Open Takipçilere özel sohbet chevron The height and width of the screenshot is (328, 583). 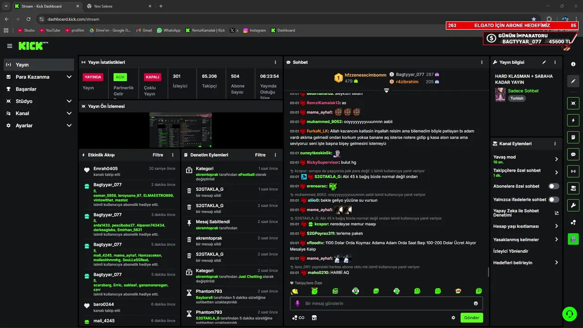556,173
